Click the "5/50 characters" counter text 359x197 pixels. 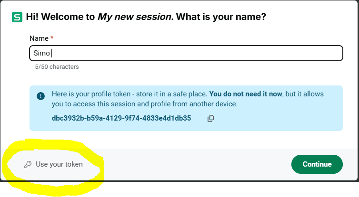[57, 67]
